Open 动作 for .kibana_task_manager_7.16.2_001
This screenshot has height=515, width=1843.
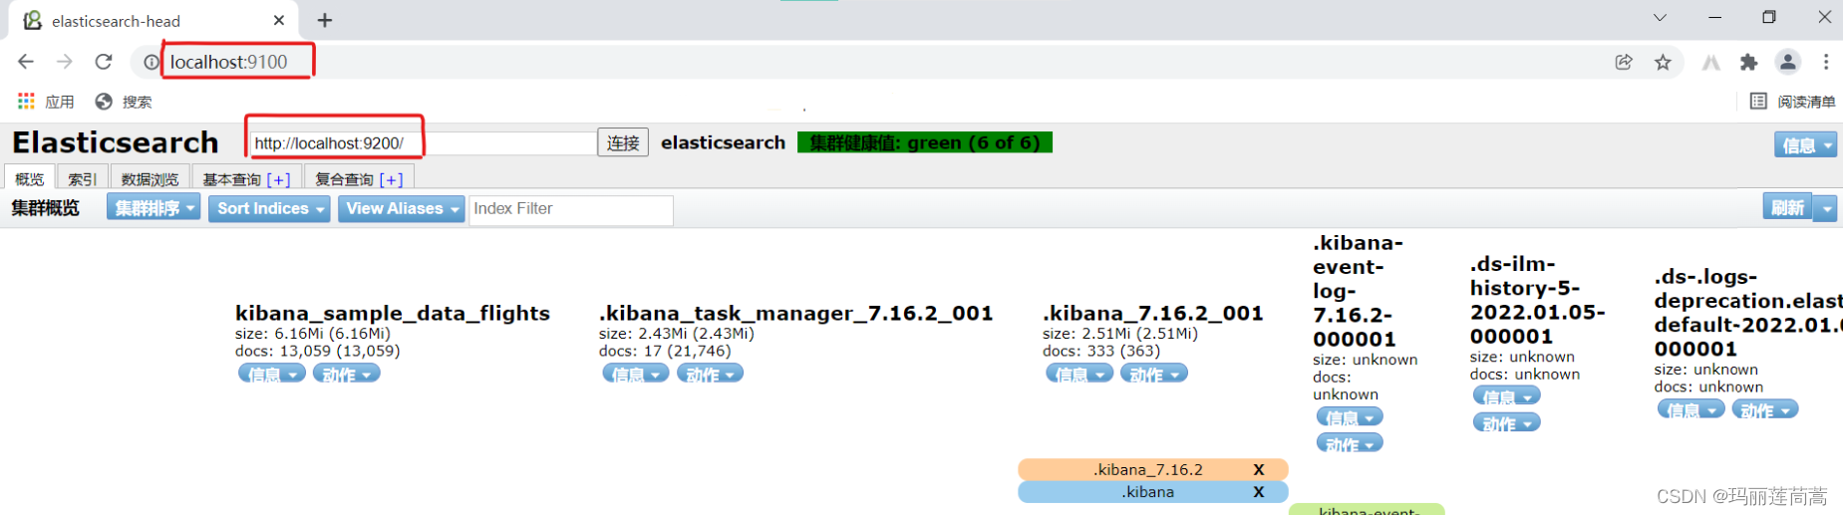[x=711, y=374]
